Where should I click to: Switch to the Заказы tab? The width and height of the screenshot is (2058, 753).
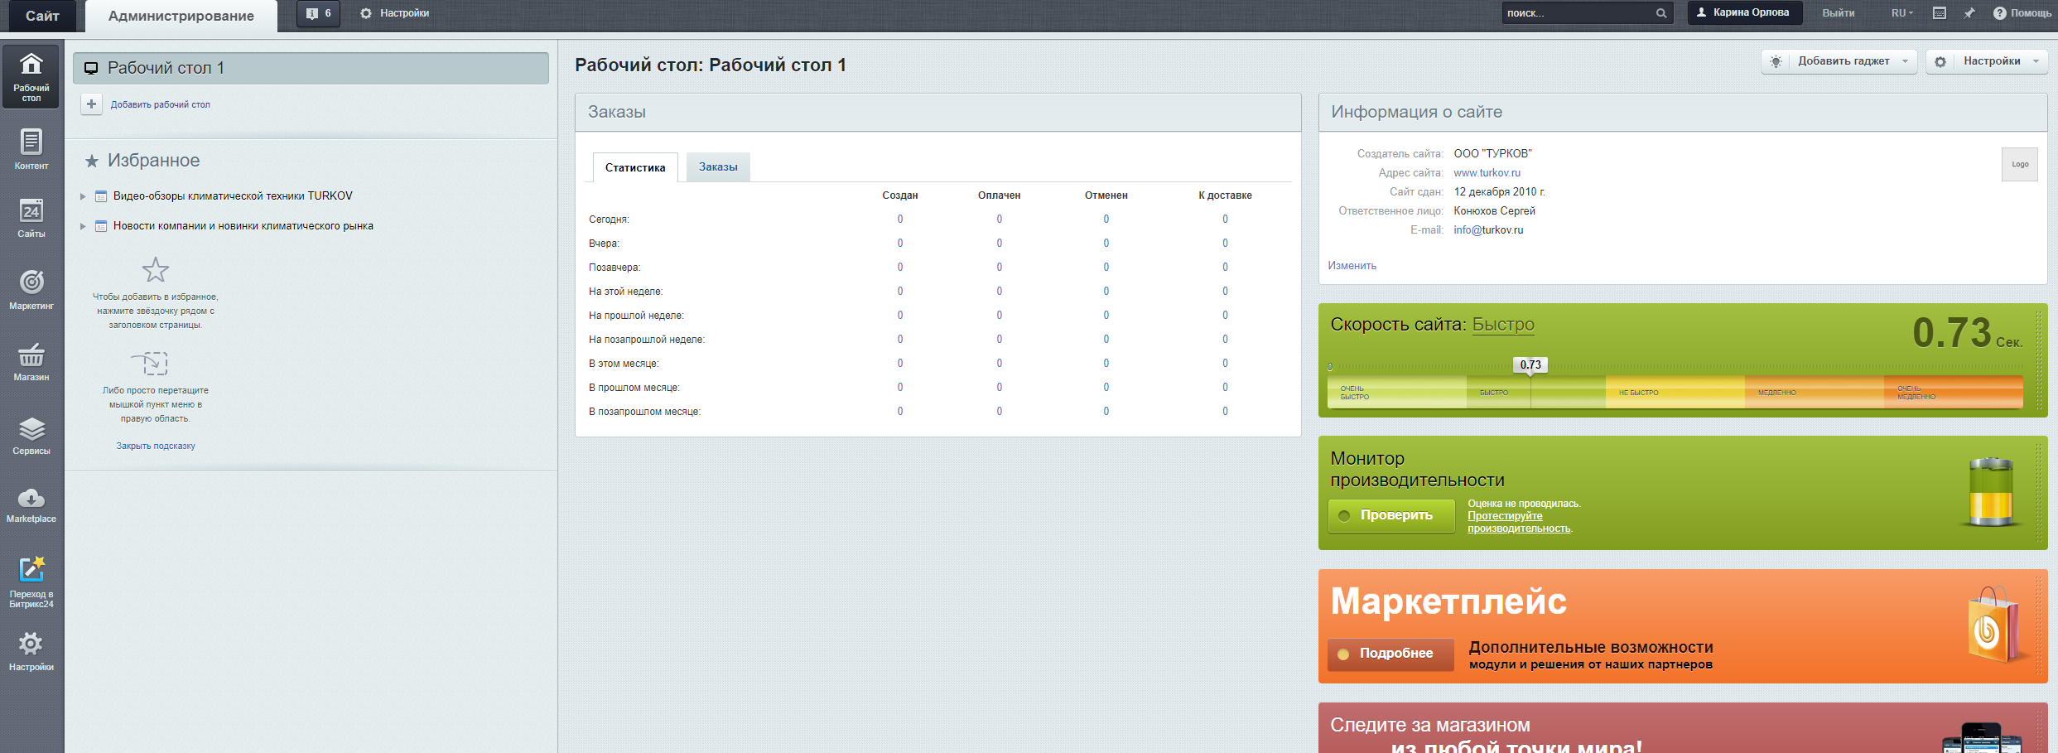718,167
